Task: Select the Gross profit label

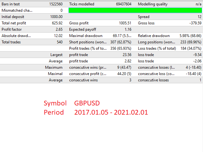Action: click(79, 23)
